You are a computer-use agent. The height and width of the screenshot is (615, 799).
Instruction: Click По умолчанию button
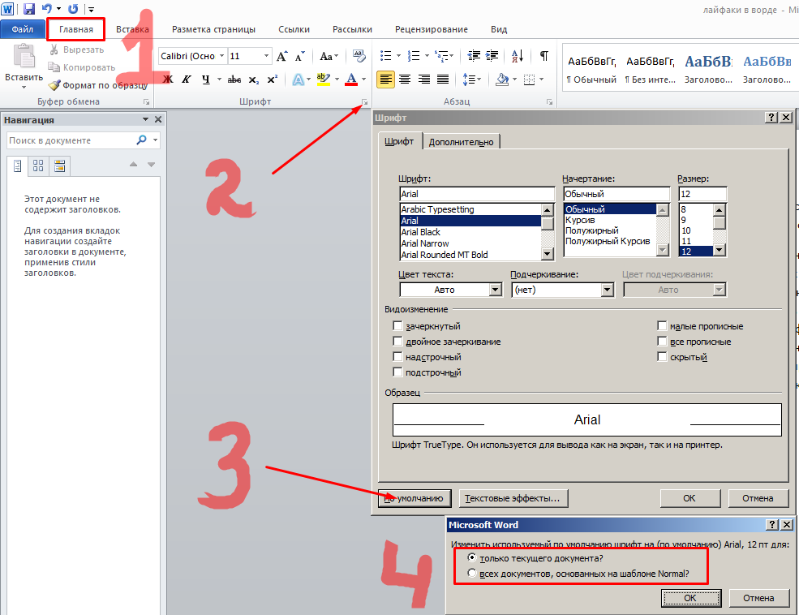(x=415, y=498)
